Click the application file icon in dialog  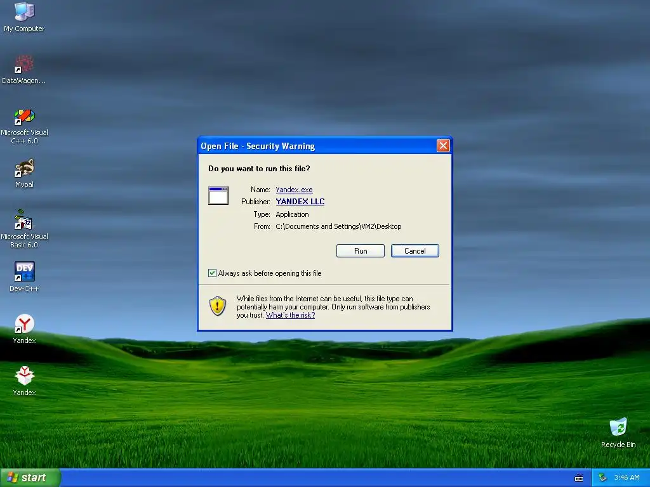tap(218, 195)
